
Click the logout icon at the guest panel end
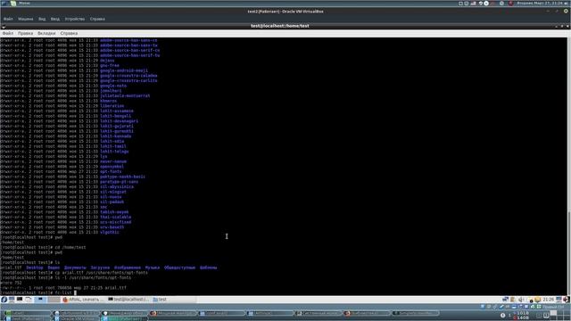click(x=566, y=300)
